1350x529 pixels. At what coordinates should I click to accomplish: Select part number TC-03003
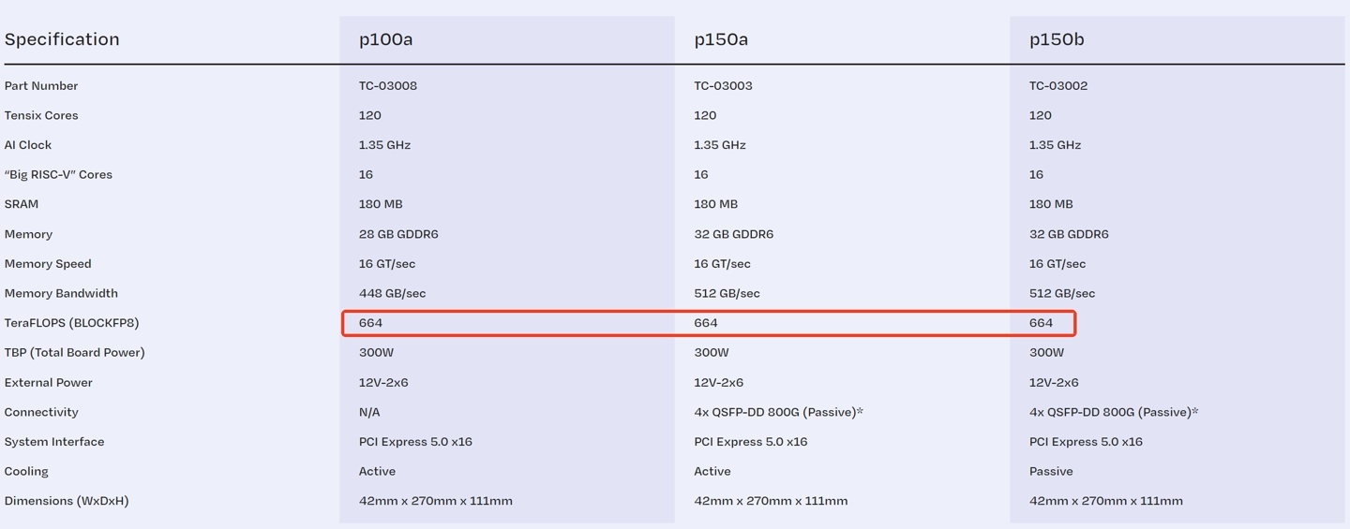(723, 85)
